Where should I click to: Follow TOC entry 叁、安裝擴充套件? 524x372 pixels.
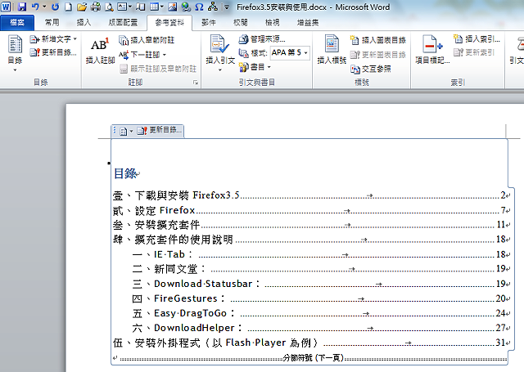309,225
